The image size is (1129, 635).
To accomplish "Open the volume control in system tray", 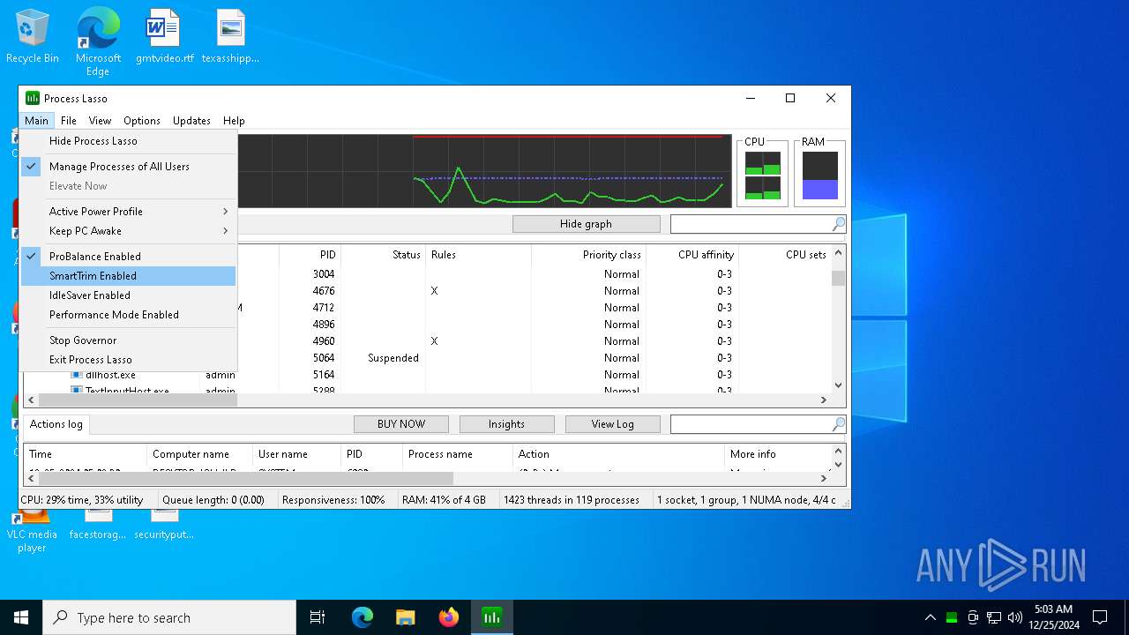I will [x=1015, y=617].
